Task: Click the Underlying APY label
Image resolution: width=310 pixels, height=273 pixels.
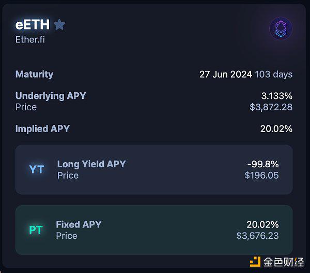Action: [x=51, y=96]
